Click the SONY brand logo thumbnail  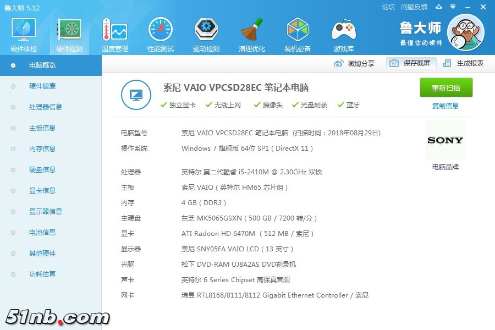[x=445, y=140]
